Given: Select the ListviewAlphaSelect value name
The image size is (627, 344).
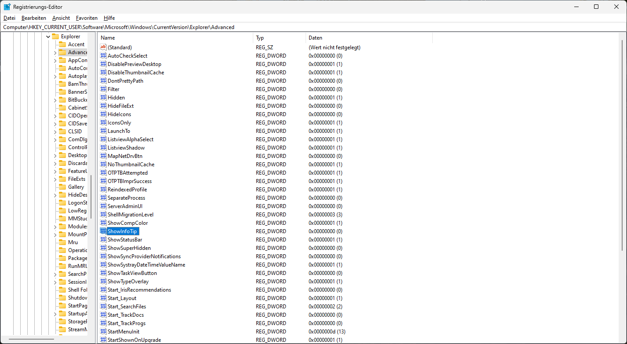Looking at the screenshot, I should [131, 139].
